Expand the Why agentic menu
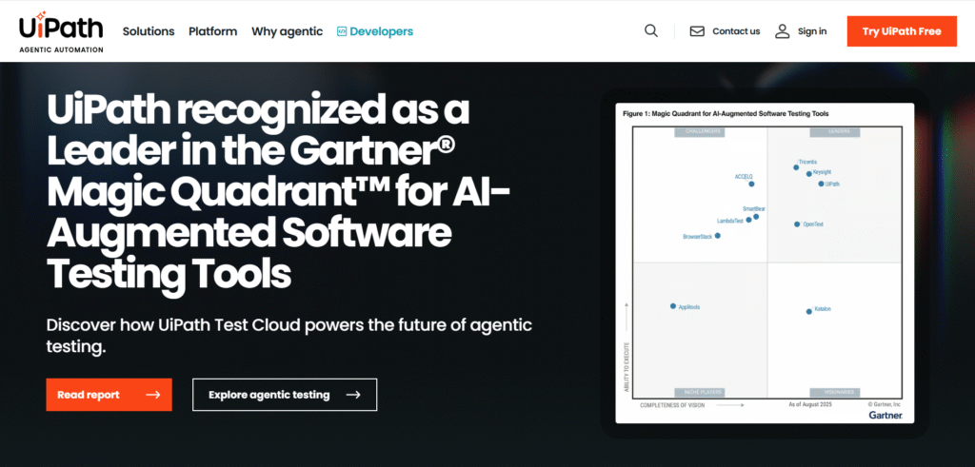This screenshot has width=975, height=467. click(287, 31)
